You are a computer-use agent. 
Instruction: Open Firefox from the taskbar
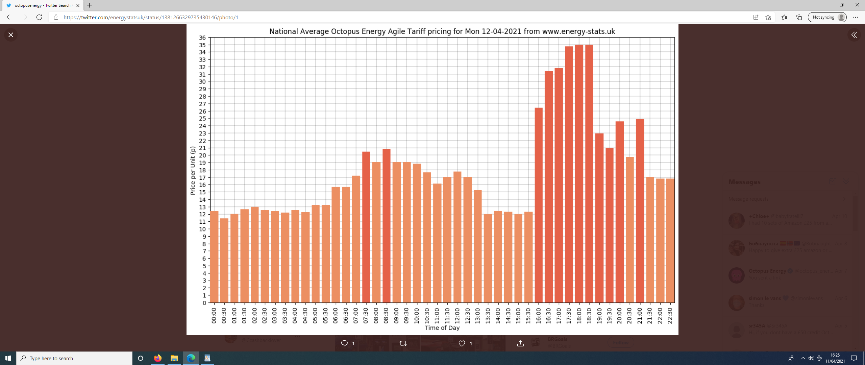click(x=157, y=358)
